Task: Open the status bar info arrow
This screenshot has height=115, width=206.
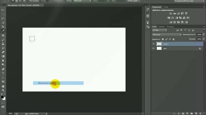Action: (x=46, y=114)
